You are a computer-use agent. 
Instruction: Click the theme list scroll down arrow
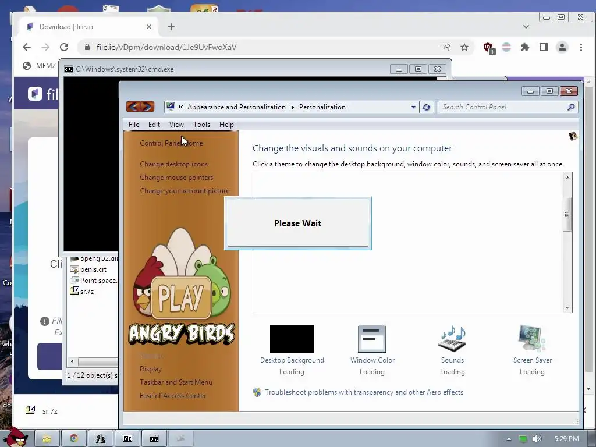click(x=567, y=307)
